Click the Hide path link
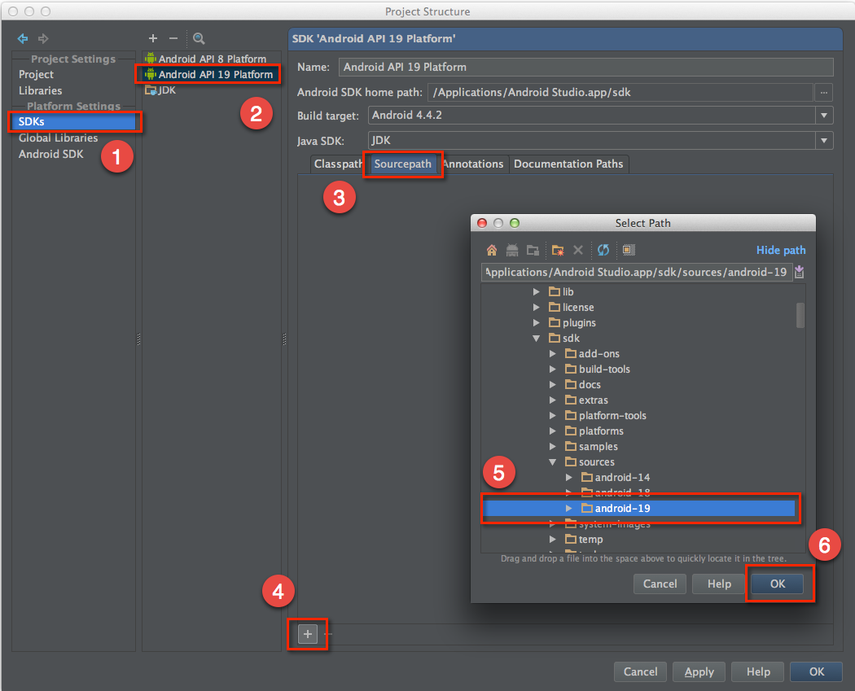The width and height of the screenshot is (855, 691). tap(780, 250)
